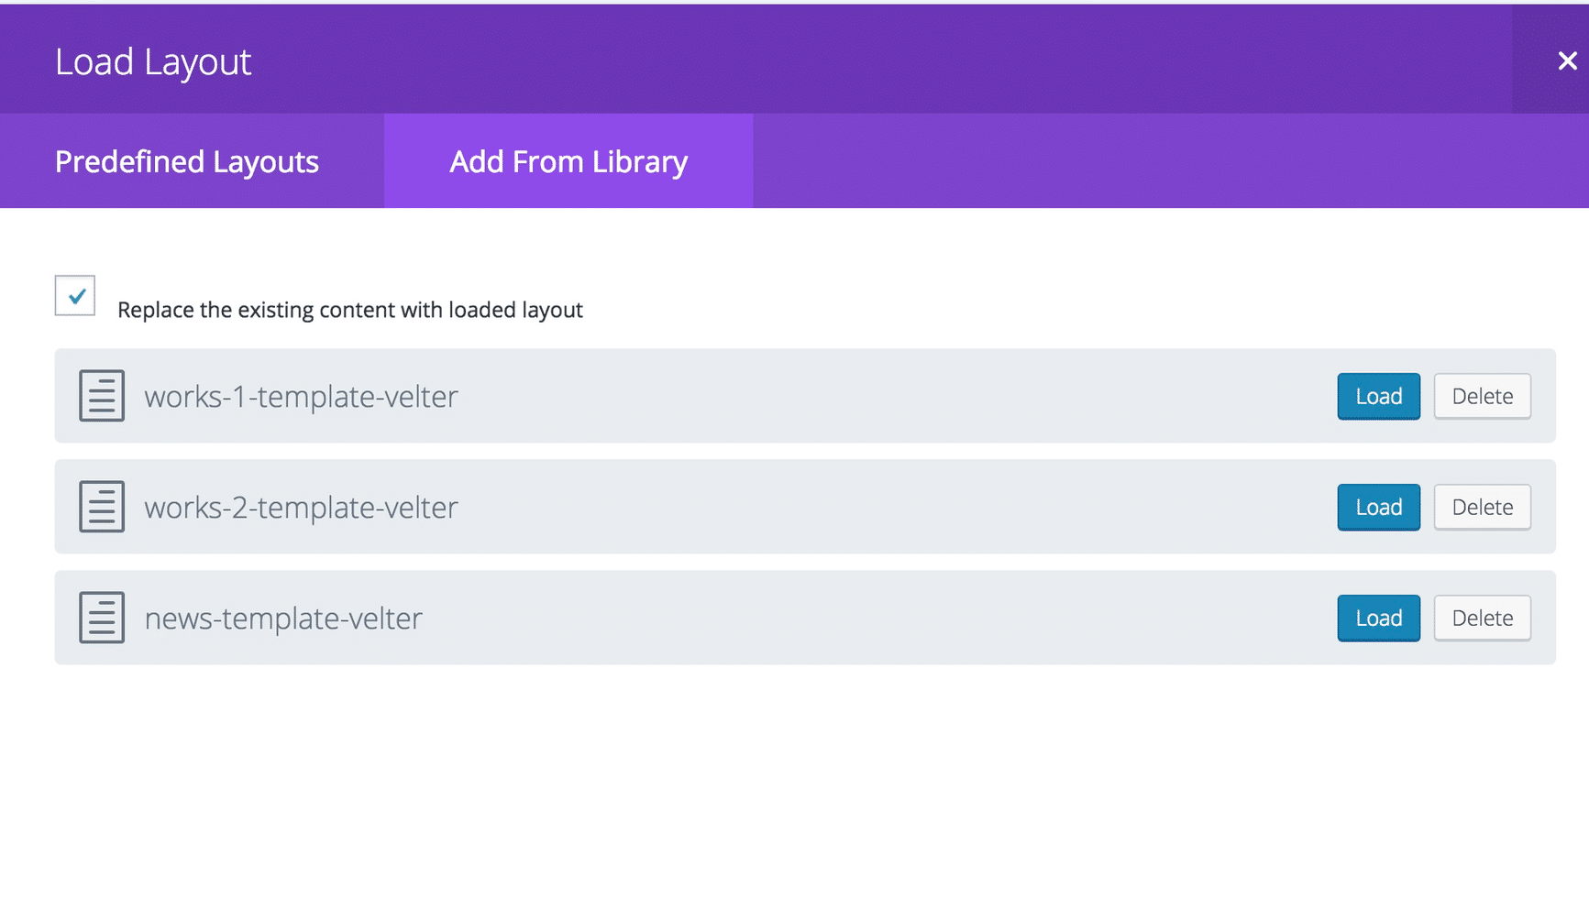
Task: Switch to the Predefined Layouts tab
Action: pos(187,161)
